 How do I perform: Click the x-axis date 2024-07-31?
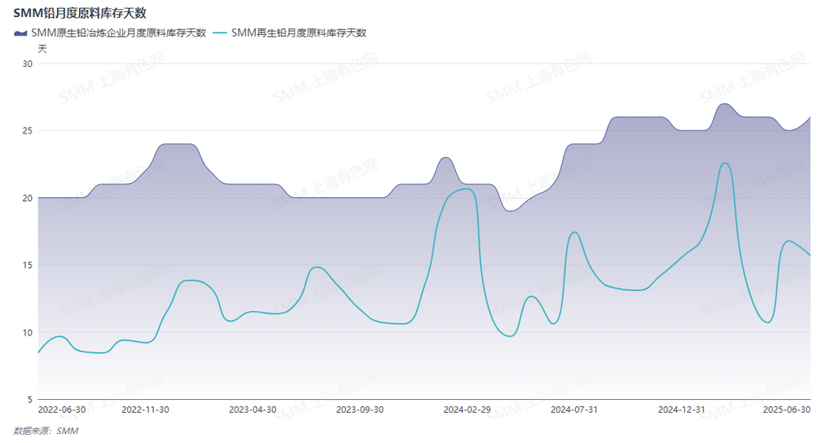pyautogui.click(x=574, y=410)
